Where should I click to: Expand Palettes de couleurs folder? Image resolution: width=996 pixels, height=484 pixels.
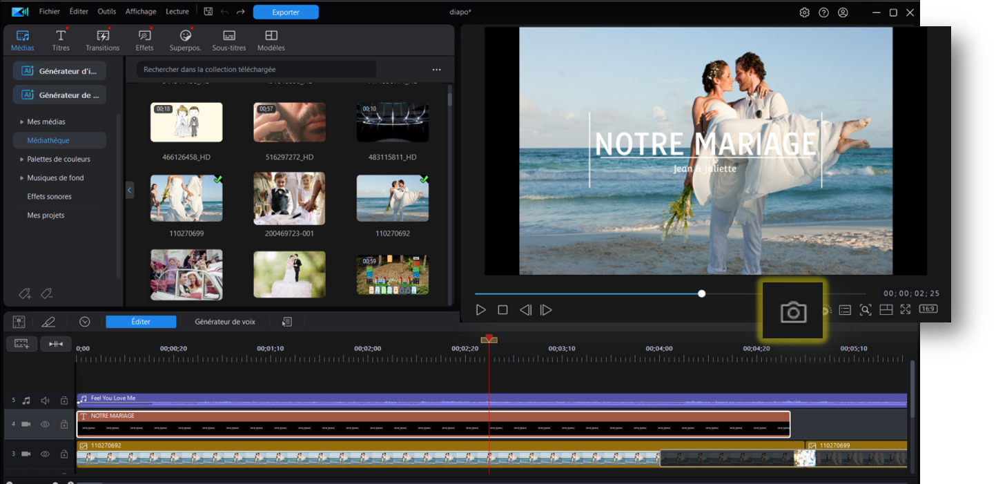[21, 159]
